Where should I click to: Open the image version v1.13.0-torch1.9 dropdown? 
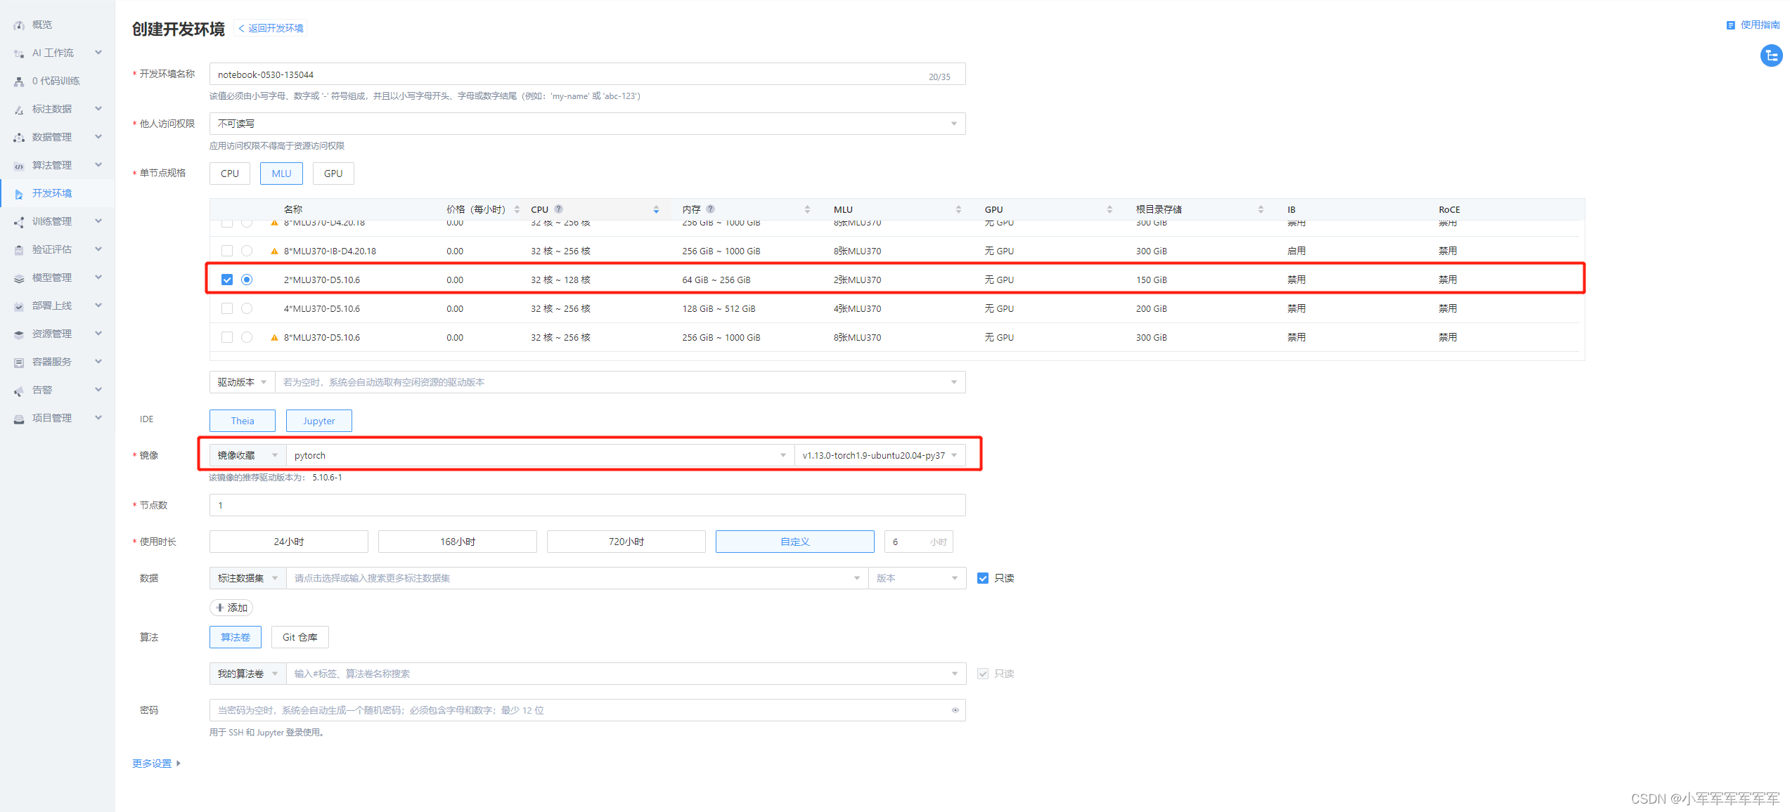pos(879,455)
